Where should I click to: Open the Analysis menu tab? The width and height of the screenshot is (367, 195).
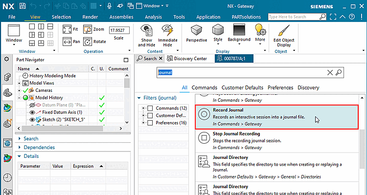153,17
